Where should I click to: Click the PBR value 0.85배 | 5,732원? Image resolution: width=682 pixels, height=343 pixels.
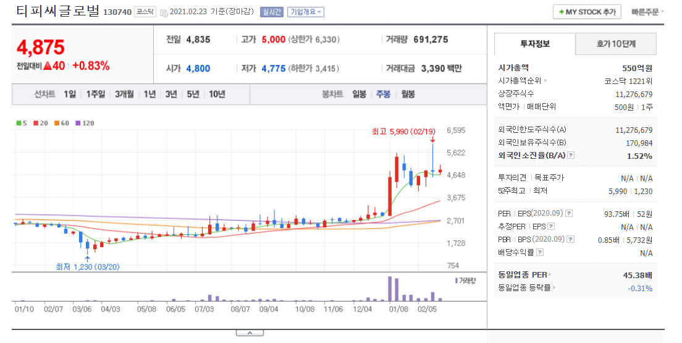click(625, 240)
